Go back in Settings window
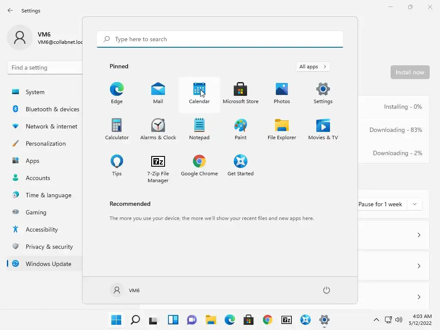 [10, 10]
